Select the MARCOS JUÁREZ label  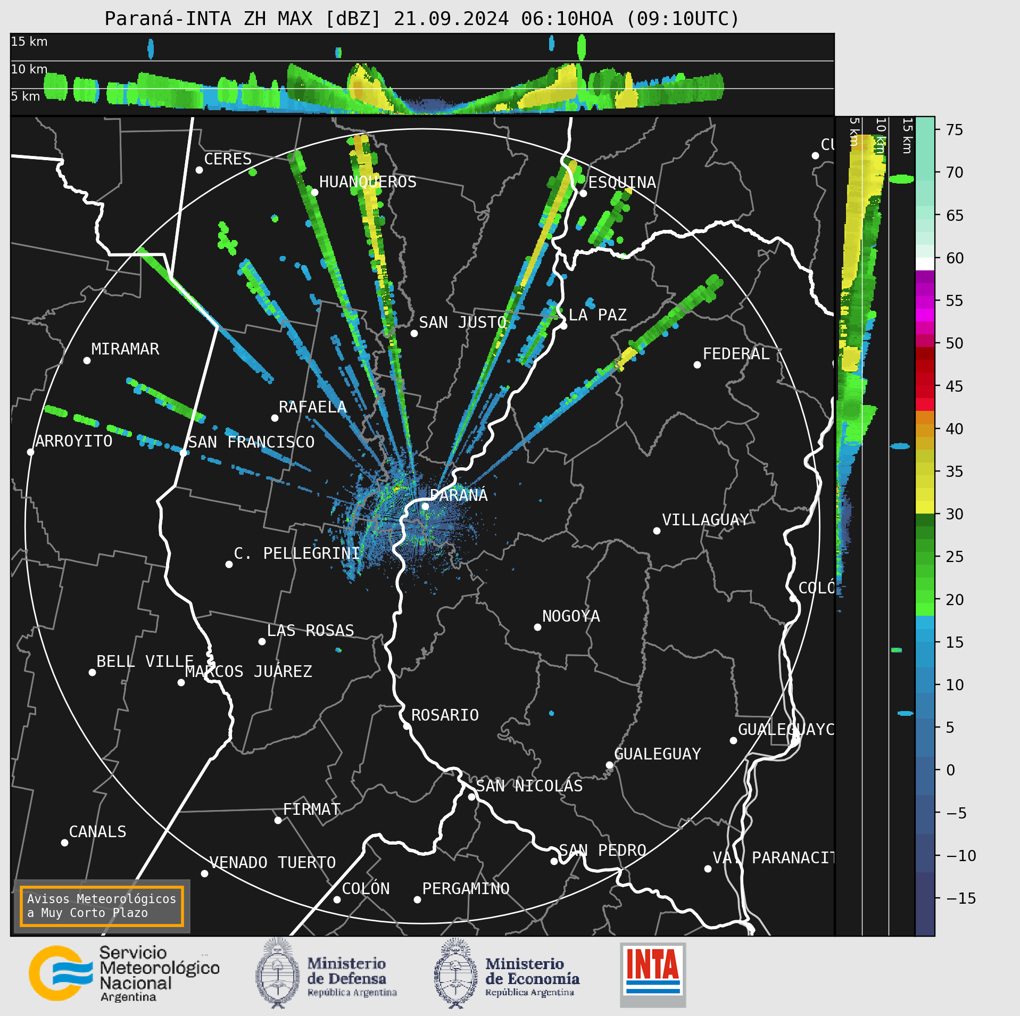click(248, 672)
